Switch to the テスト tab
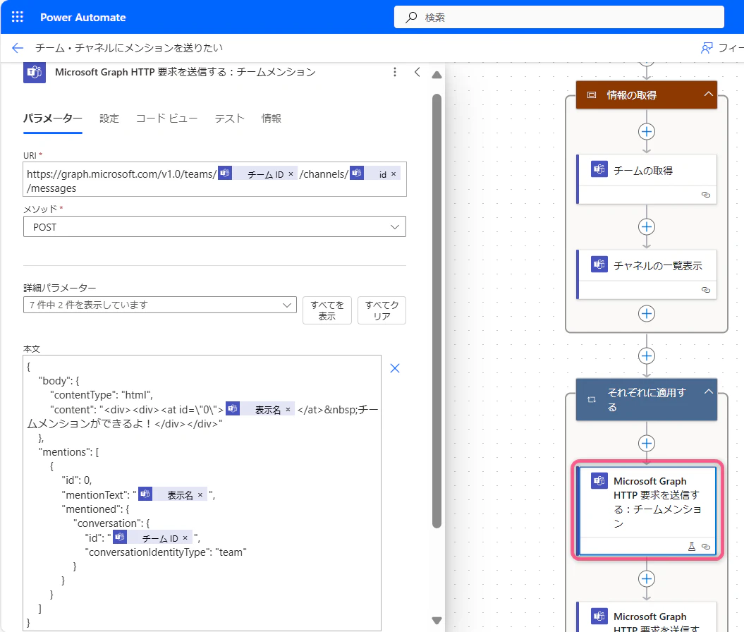The height and width of the screenshot is (632, 744). [229, 118]
